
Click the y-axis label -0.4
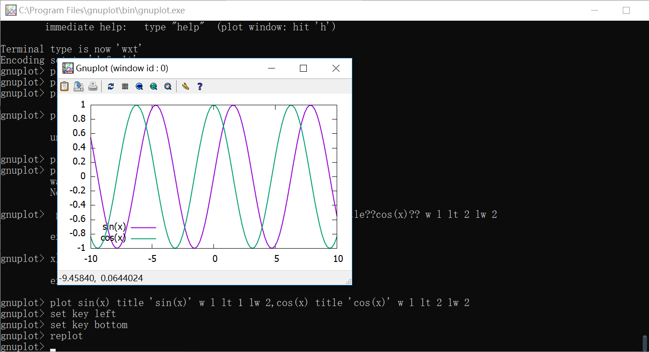pyautogui.click(x=78, y=204)
